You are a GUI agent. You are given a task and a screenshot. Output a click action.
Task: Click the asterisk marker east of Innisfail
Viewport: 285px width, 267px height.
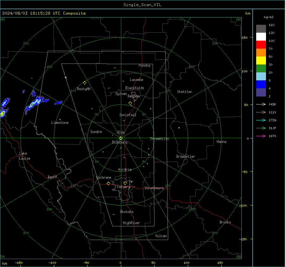150,109
